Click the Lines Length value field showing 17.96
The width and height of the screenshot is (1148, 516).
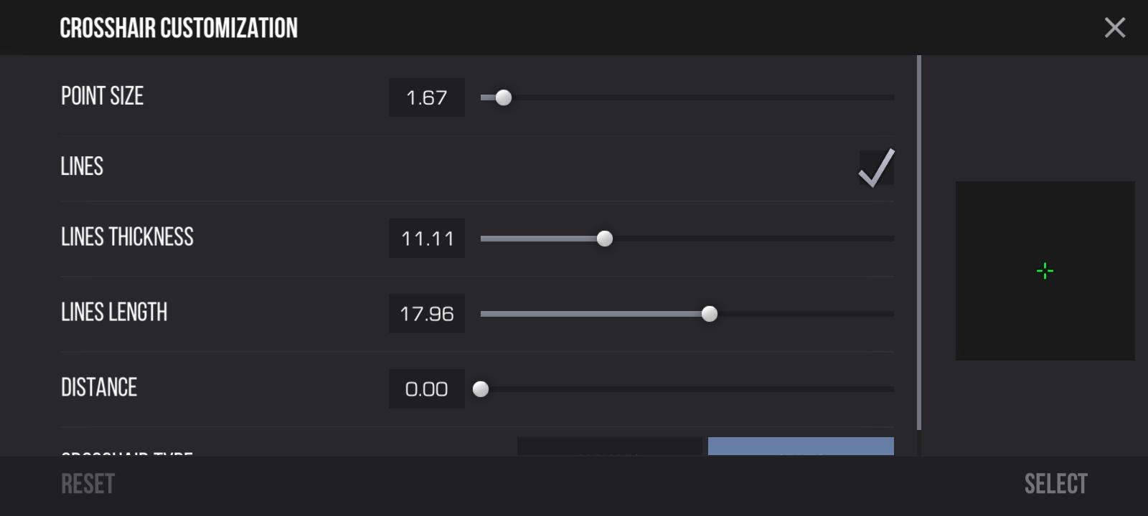425,313
